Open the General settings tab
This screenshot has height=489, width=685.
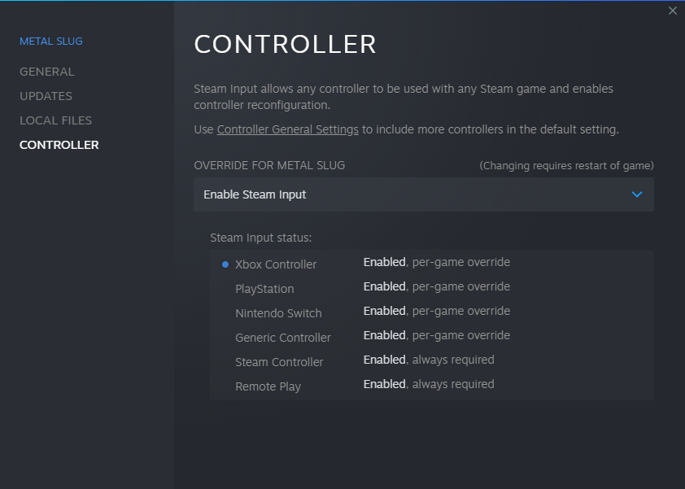pos(46,72)
